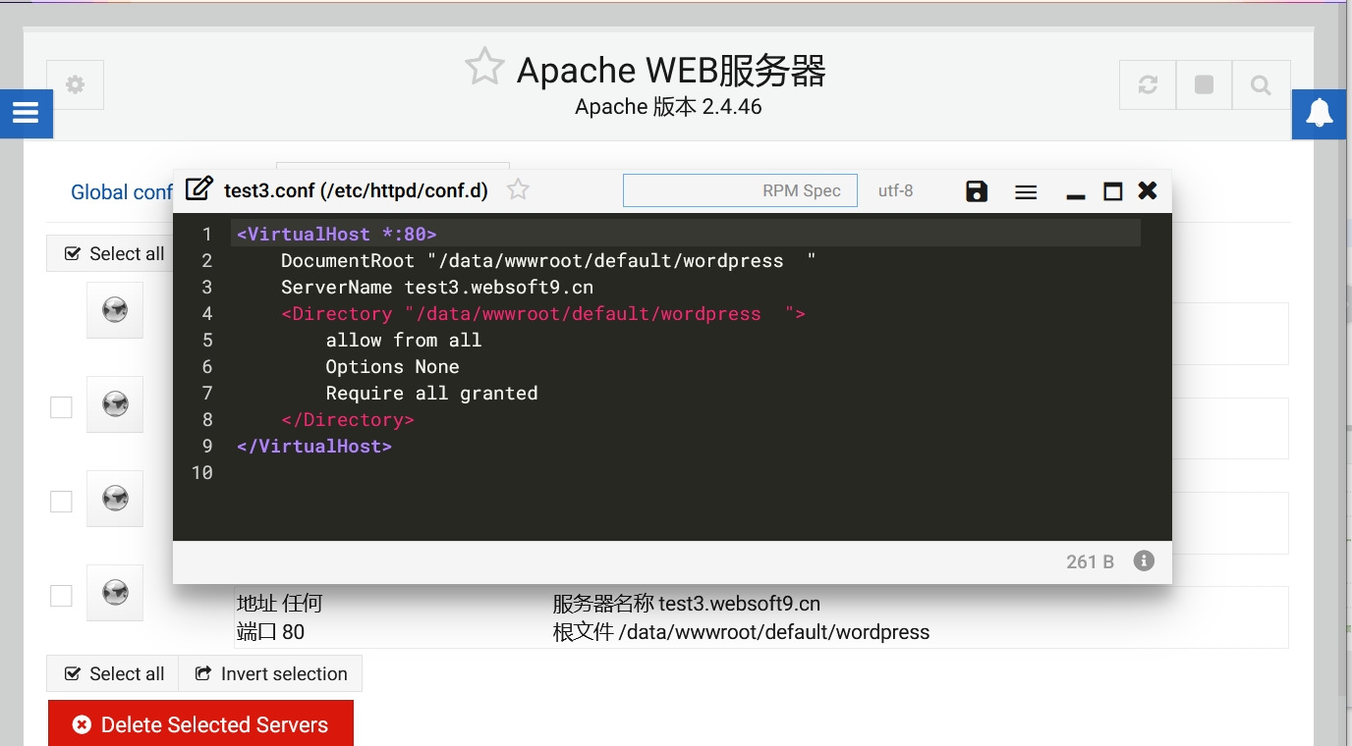Screen dimensions: 1352x746
Task: Click the refresh Apache configuration icon
Action: (1148, 85)
